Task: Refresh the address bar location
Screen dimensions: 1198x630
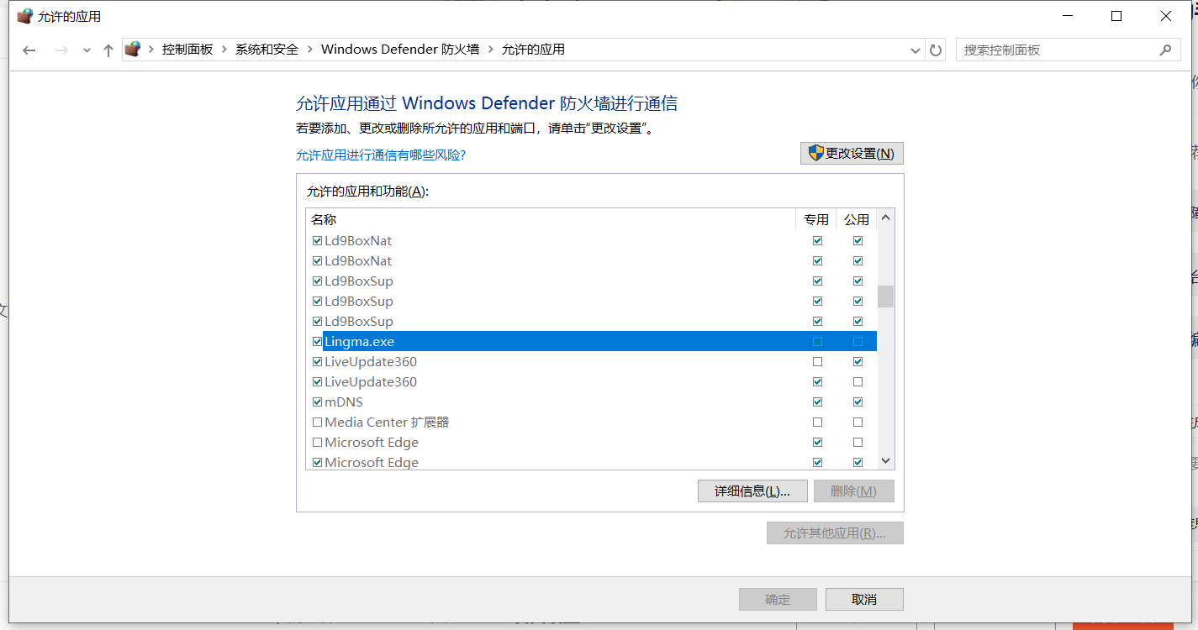Action: tap(936, 50)
